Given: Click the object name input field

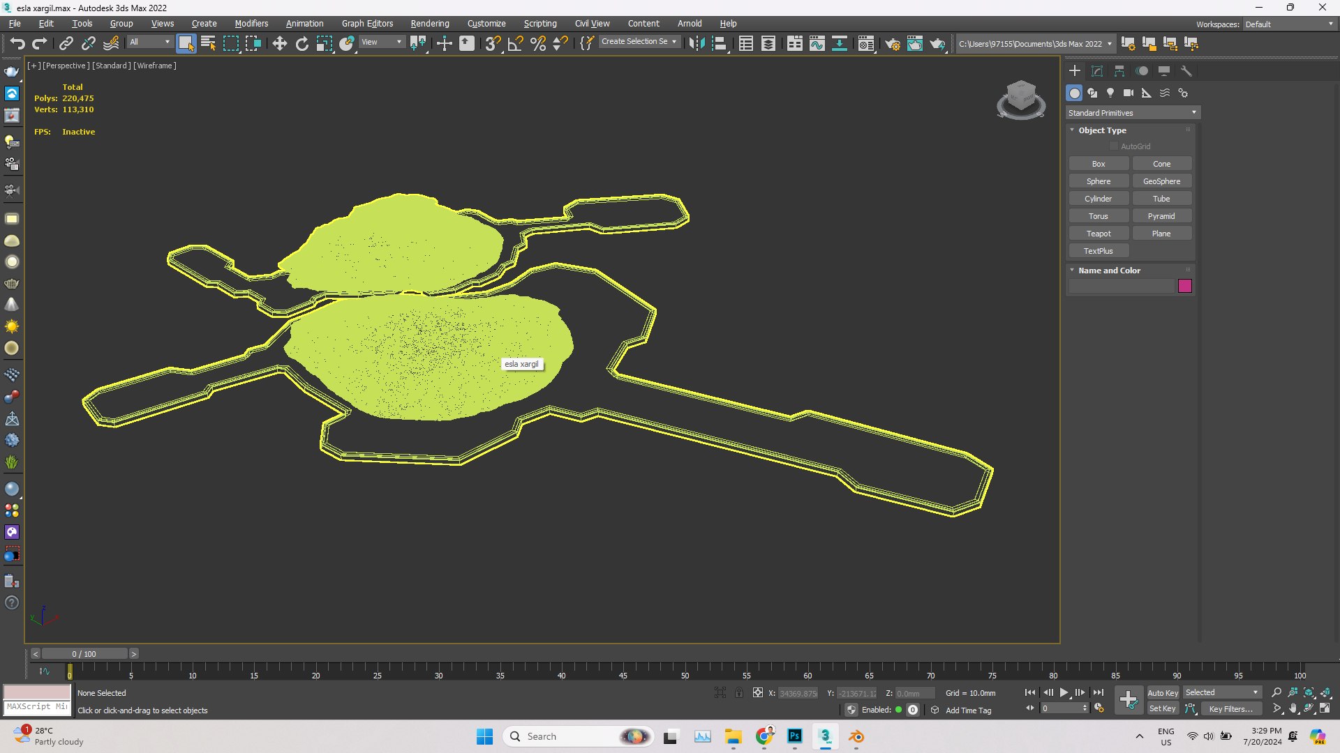Looking at the screenshot, I should [x=1122, y=286].
